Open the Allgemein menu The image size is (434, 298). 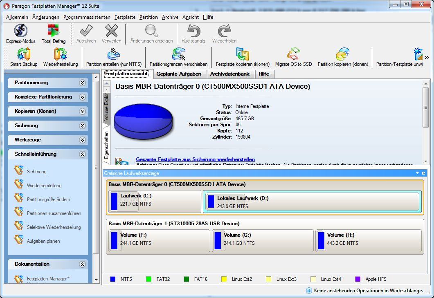pos(17,17)
